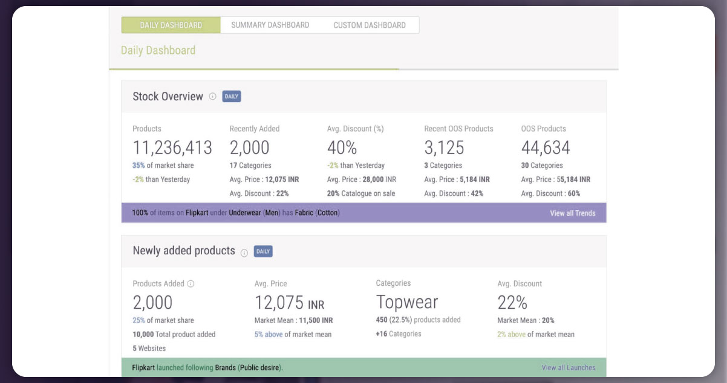Select the Topwear category value
Image resolution: width=727 pixels, height=383 pixels.
click(x=407, y=302)
